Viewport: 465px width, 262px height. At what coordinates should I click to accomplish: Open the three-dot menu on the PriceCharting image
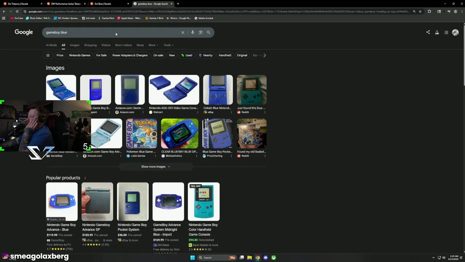[231, 156]
